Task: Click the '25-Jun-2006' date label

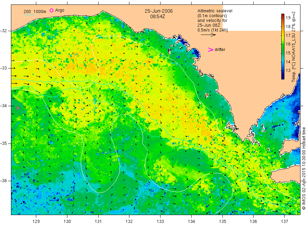Action: 159,11
